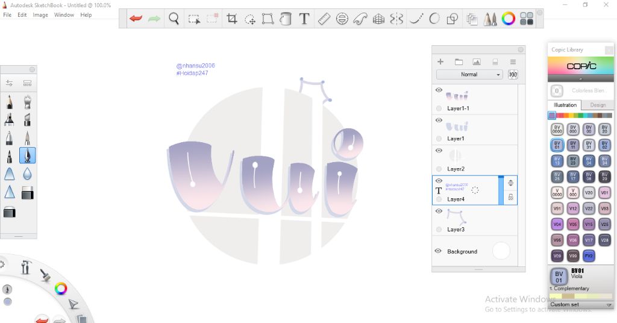617x323 pixels.
Task: Open the Edit menu
Action: point(22,15)
